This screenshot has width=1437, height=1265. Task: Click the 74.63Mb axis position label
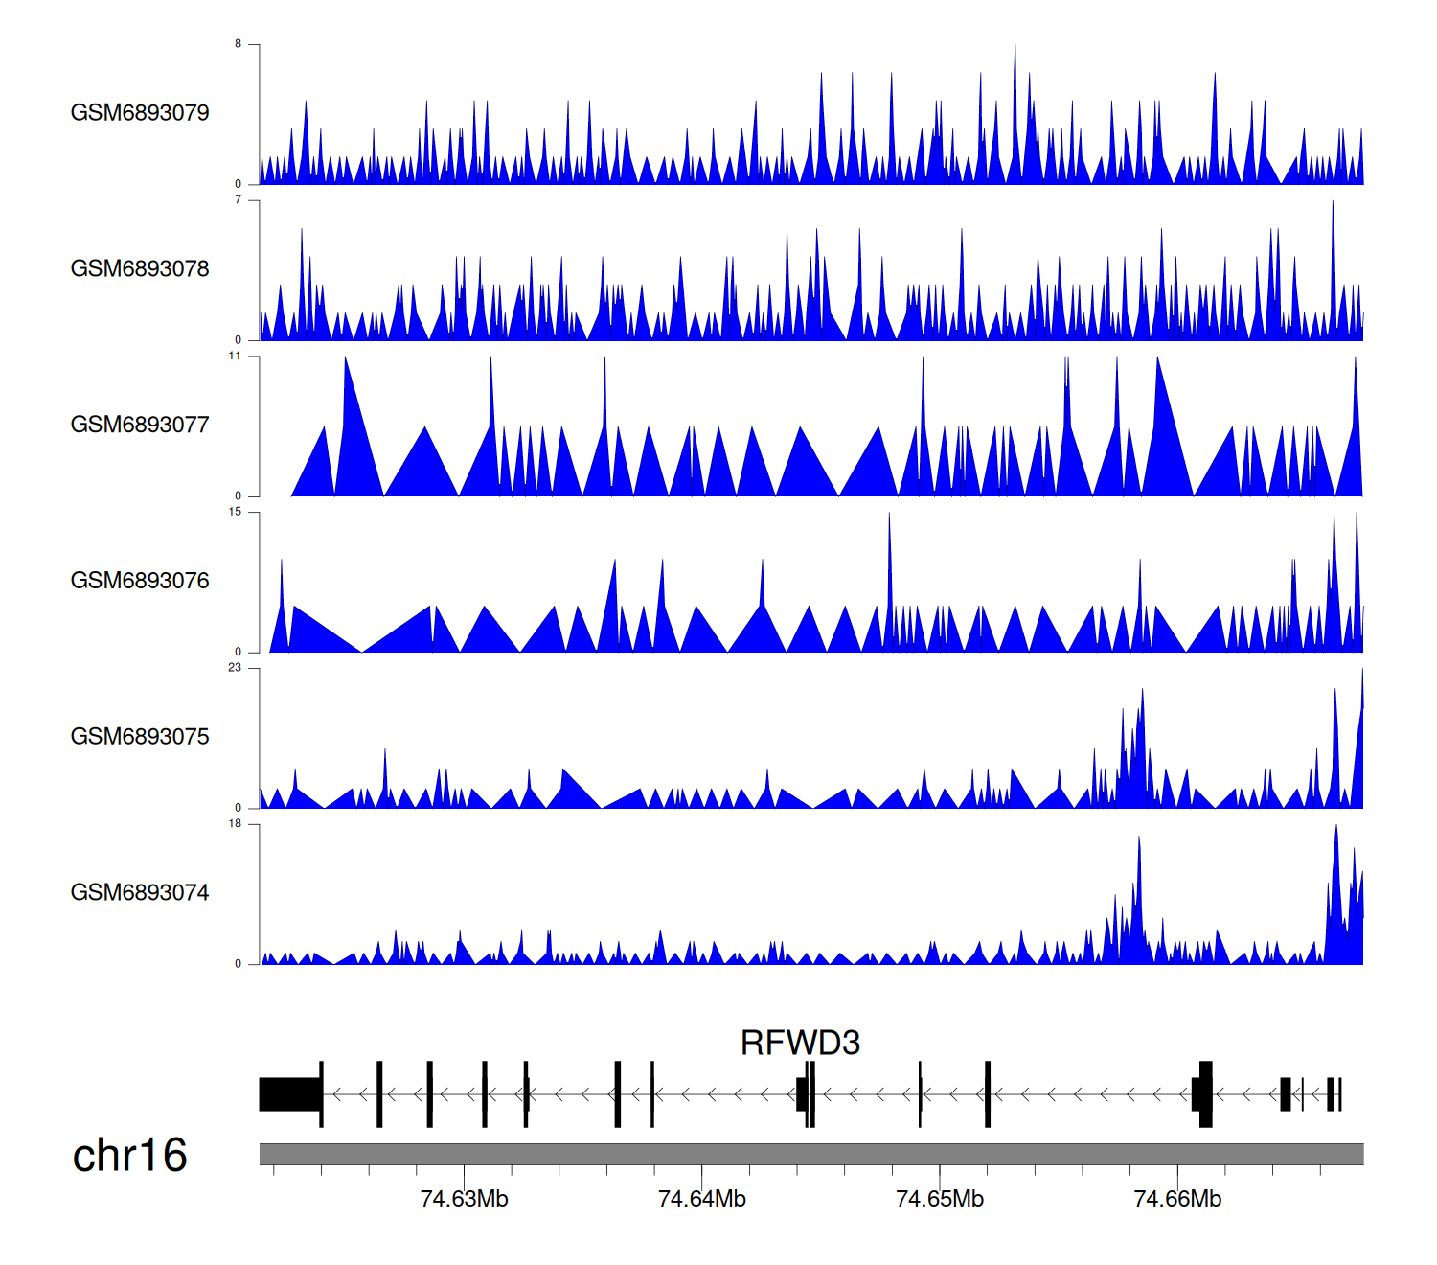(x=464, y=1199)
